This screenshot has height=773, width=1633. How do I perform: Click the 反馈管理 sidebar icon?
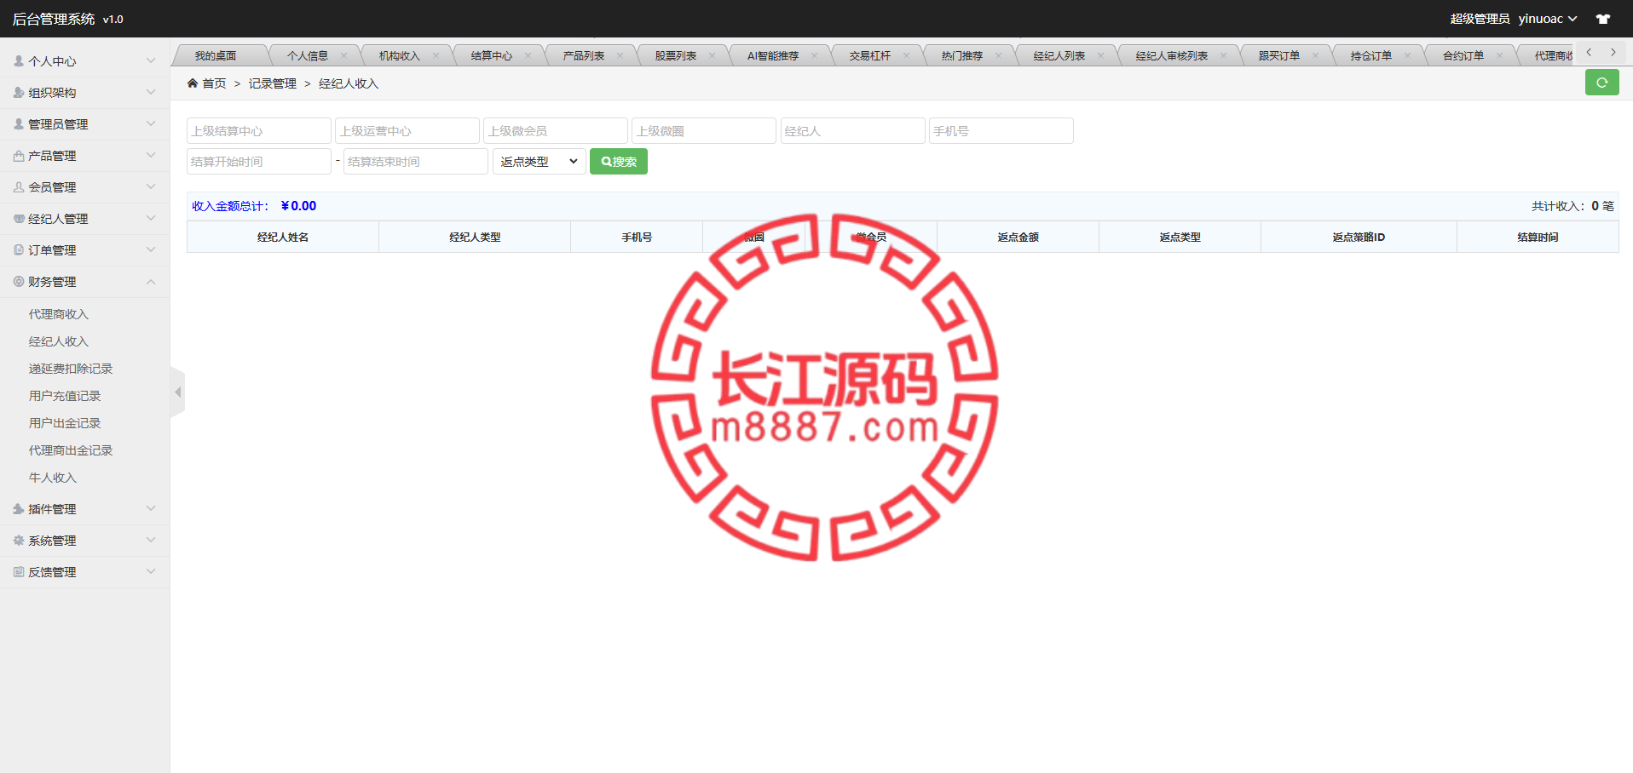19,572
